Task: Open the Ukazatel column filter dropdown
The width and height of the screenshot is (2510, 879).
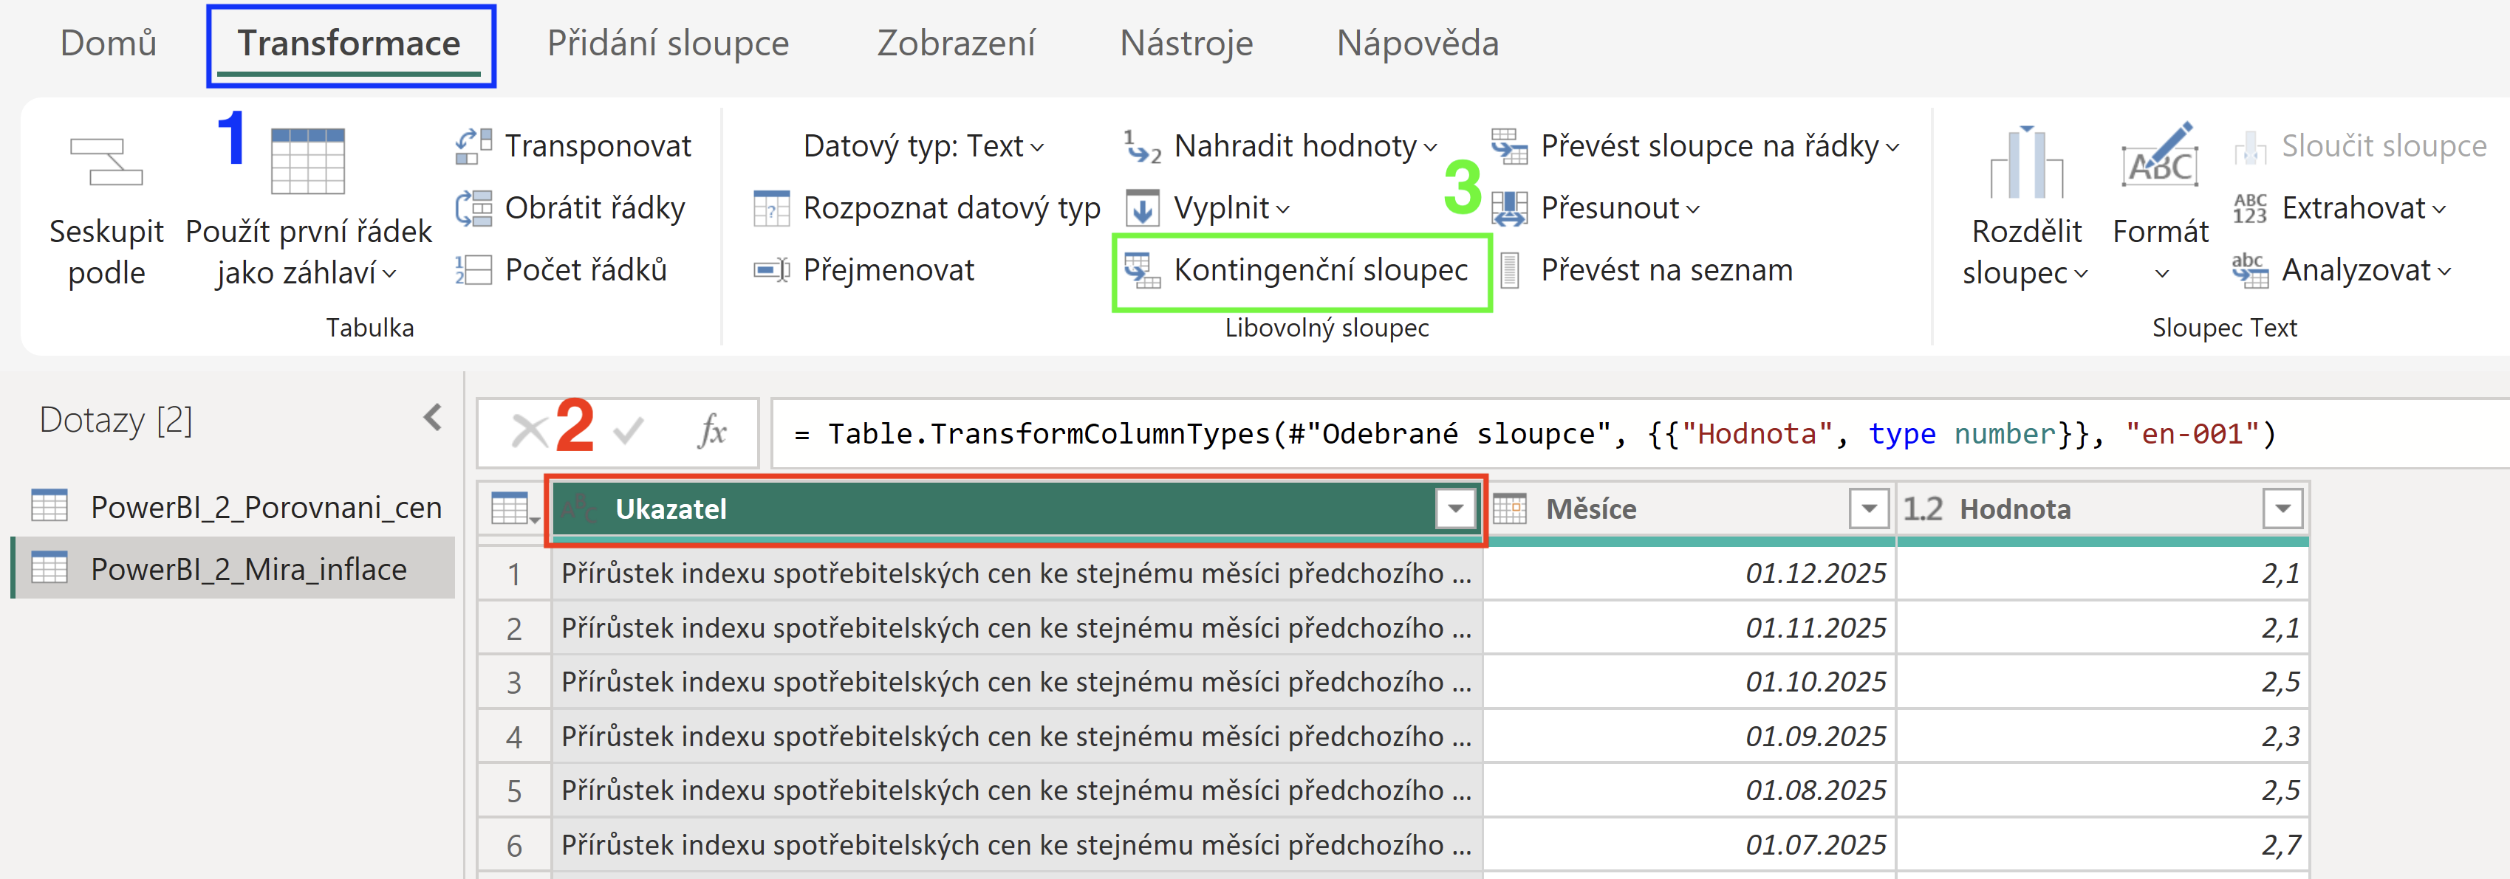Action: click(1454, 508)
